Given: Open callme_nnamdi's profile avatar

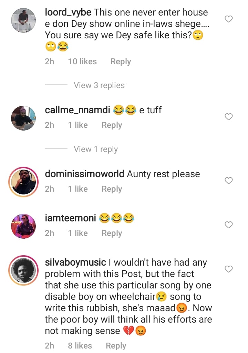Looking at the screenshot, I should point(23,118).
